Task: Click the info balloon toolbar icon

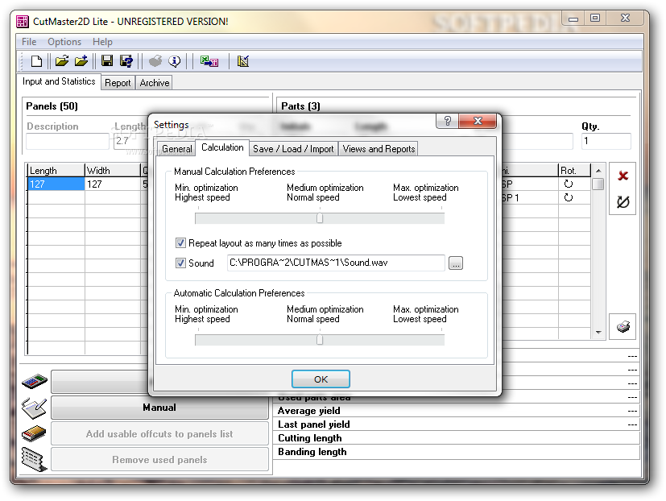Action: 175,61
